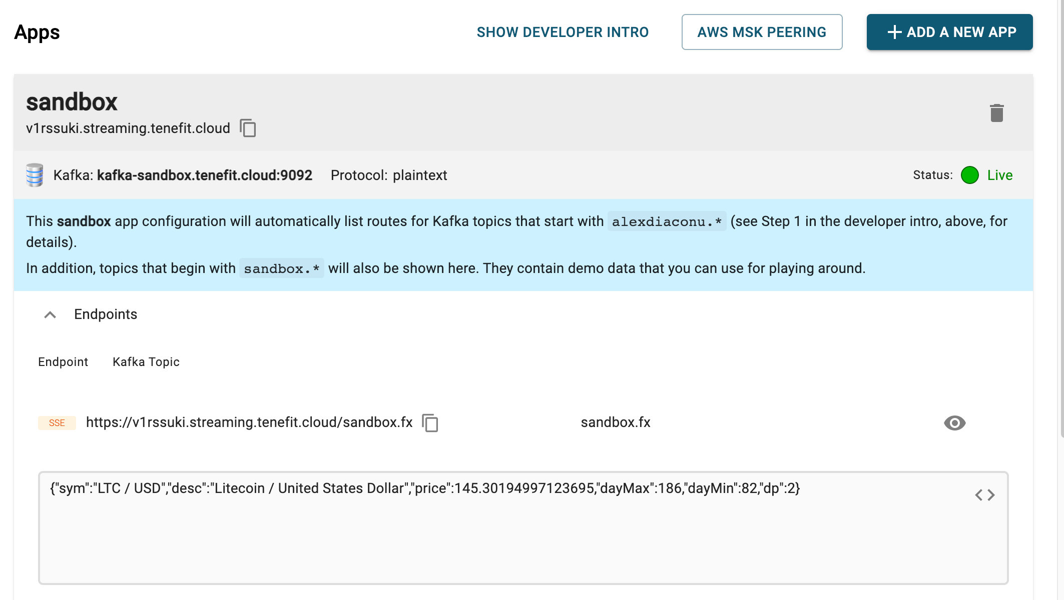Click the Endpoint column header
This screenshot has width=1064, height=600.
pyautogui.click(x=63, y=362)
